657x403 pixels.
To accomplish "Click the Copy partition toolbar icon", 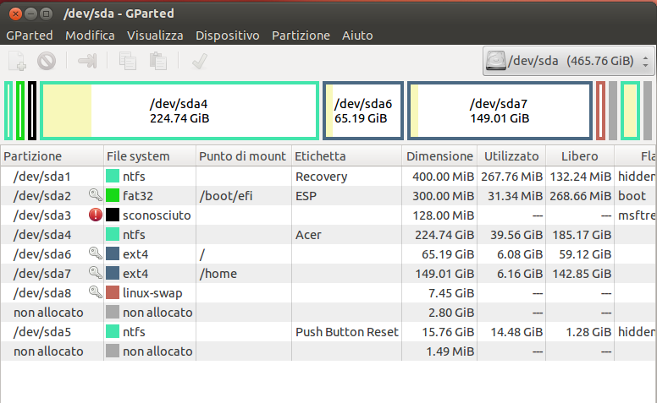I will tap(128, 61).
